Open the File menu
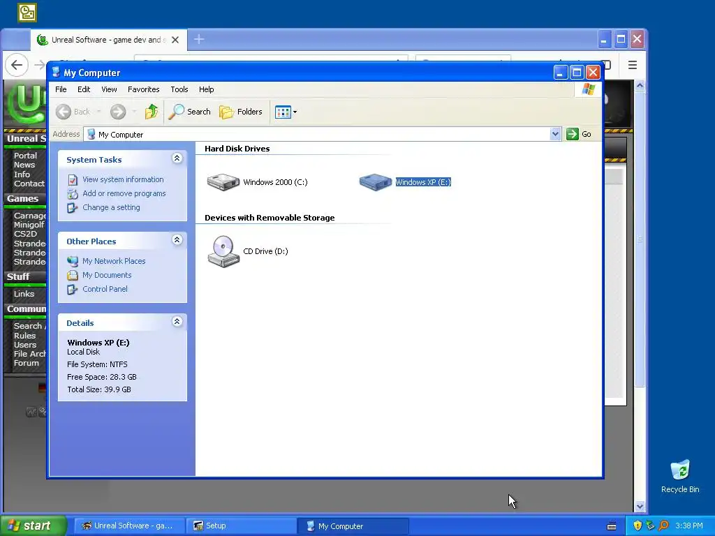The width and height of the screenshot is (715, 536). click(x=61, y=89)
